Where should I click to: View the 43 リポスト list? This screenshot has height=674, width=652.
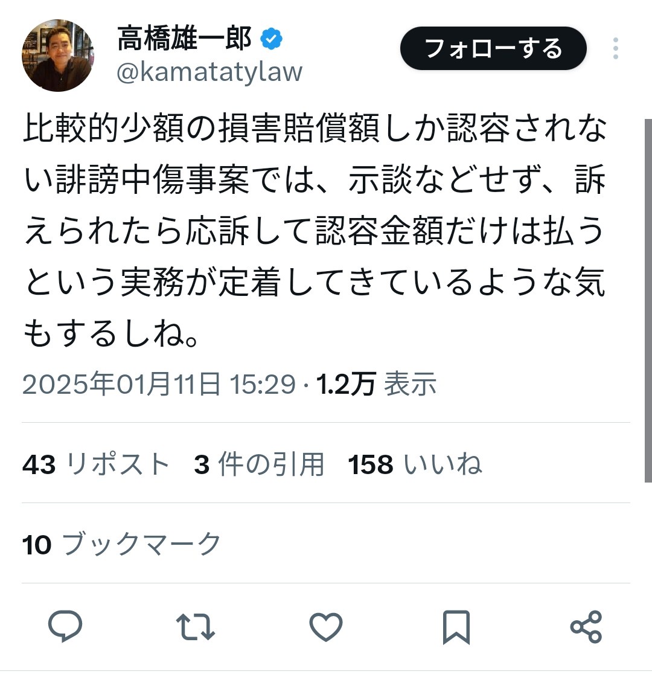96,464
